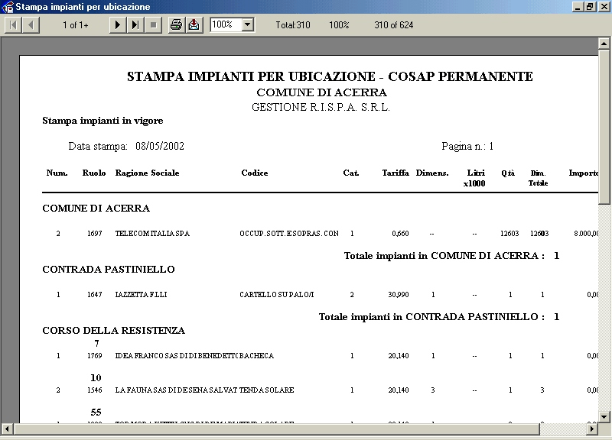
Task: Click the zoom percentage input field
Action: [x=226, y=25]
